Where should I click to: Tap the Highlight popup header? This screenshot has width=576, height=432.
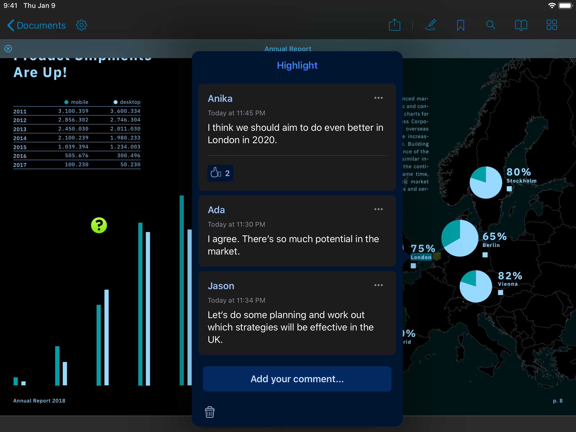[x=297, y=65]
